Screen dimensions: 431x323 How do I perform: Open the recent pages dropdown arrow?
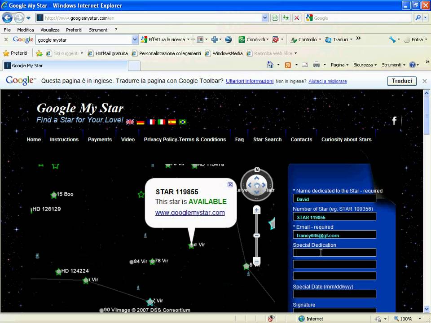(28, 18)
